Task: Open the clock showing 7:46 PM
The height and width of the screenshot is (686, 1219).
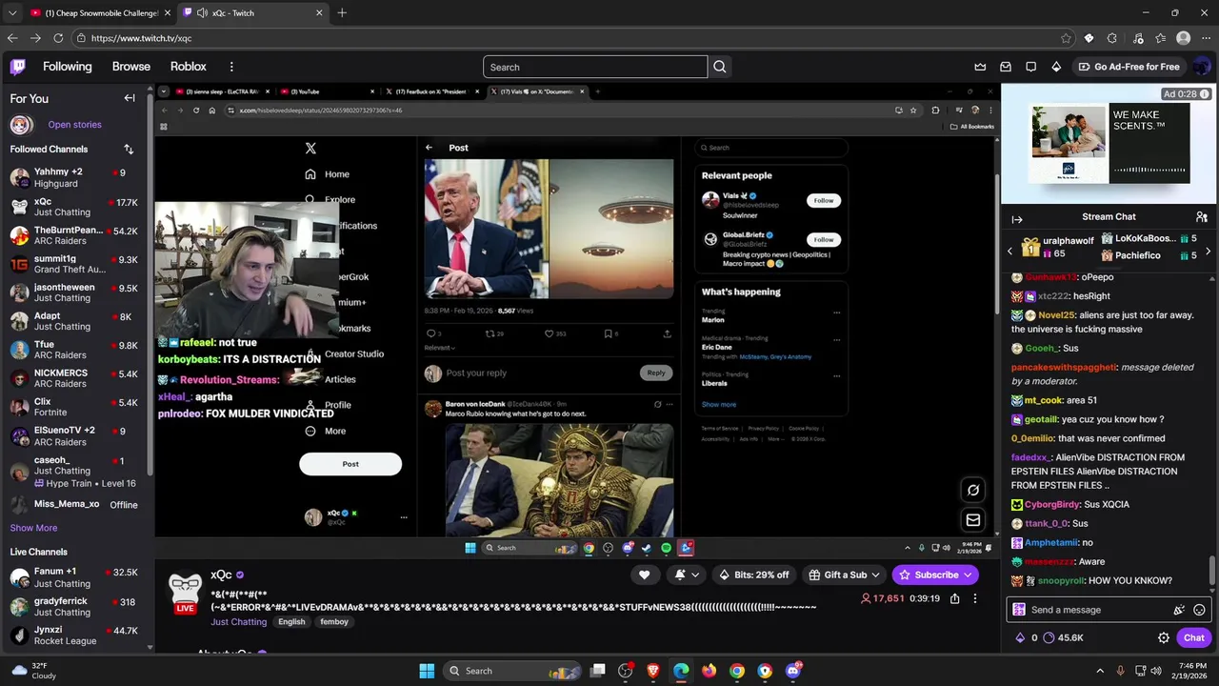Action: click(x=1189, y=671)
